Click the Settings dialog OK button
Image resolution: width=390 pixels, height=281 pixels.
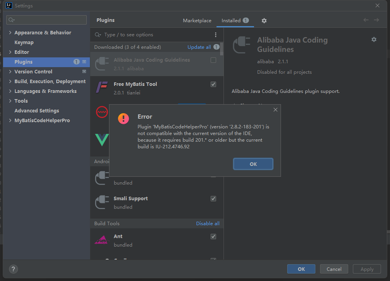pyautogui.click(x=301, y=269)
